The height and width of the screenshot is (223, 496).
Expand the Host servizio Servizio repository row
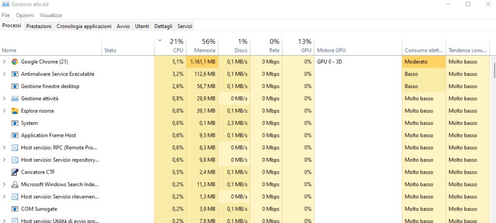coord(4,160)
